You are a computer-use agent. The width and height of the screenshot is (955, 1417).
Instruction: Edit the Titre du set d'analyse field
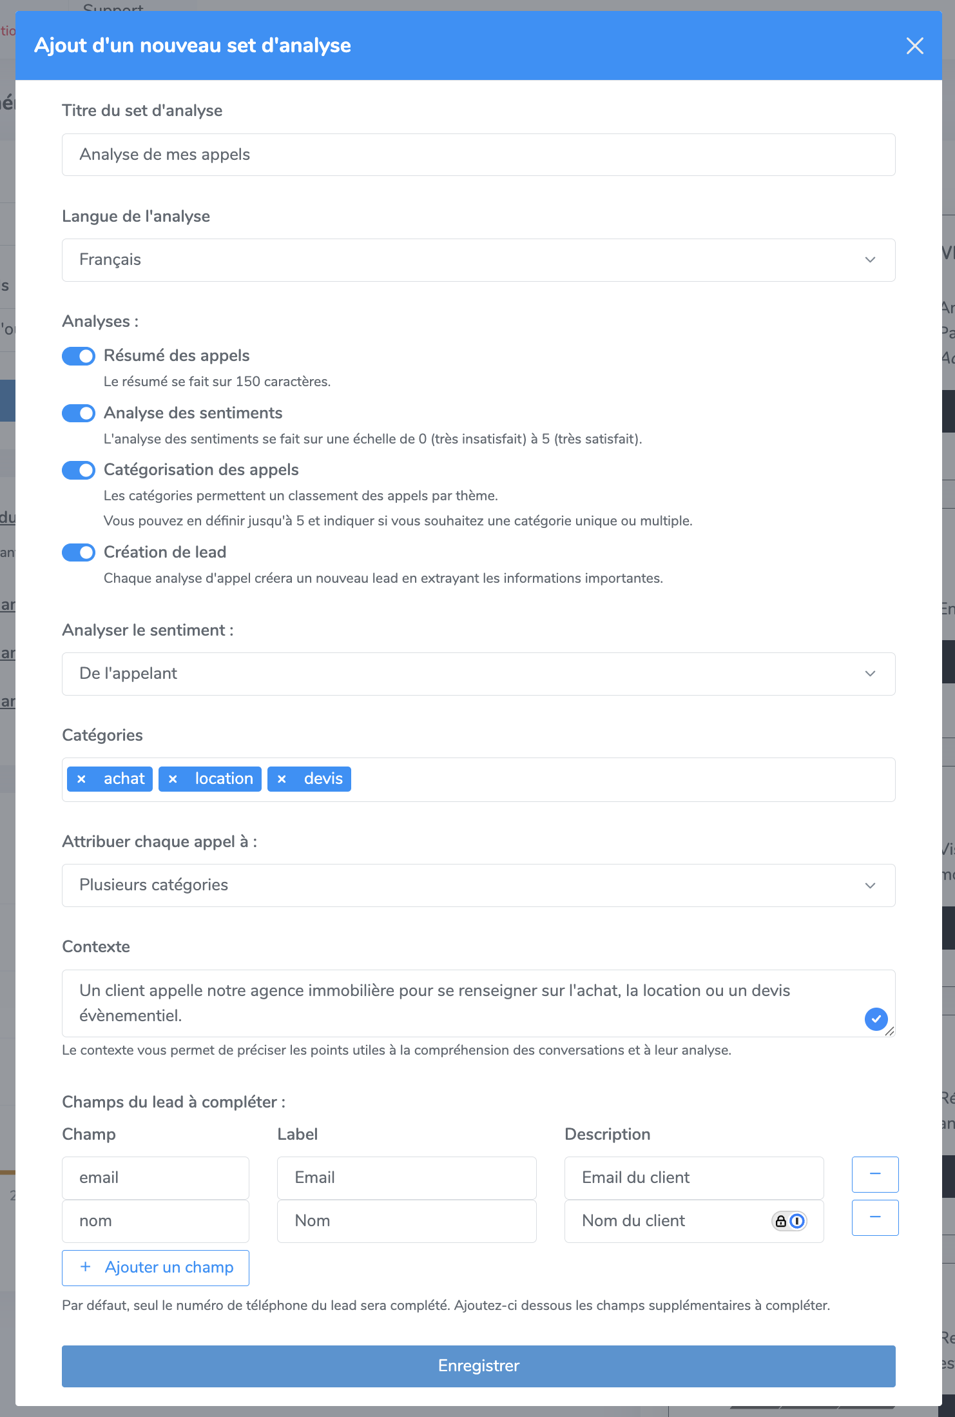478,155
